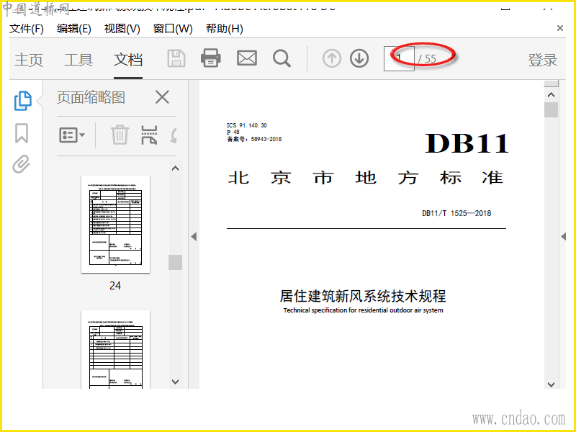Open the 帮助(H) menu

pyautogui.click(x=224, y=28)
